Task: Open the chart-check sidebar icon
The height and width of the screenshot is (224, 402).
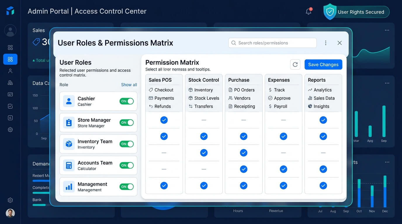Action: click(10, 106)
